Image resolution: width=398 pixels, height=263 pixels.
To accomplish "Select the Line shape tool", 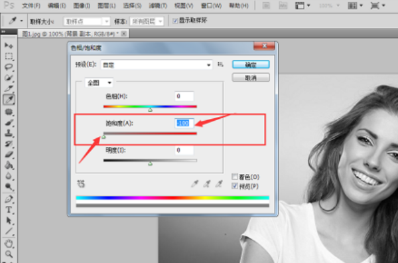I will [x=9, y=231].
